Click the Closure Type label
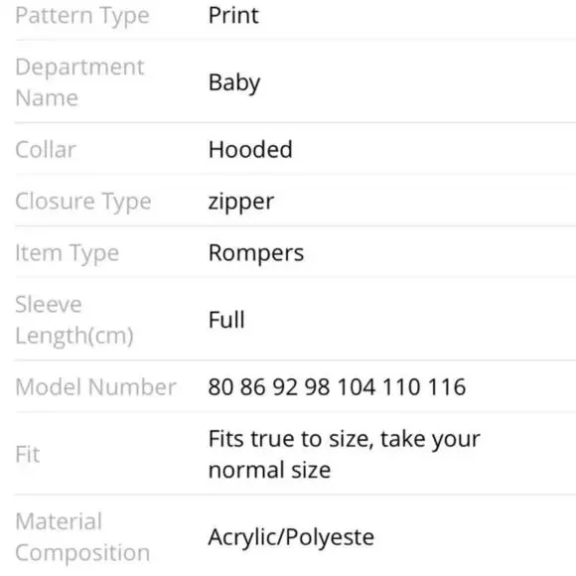Screen dimensions: 576x576 point(83,202)
